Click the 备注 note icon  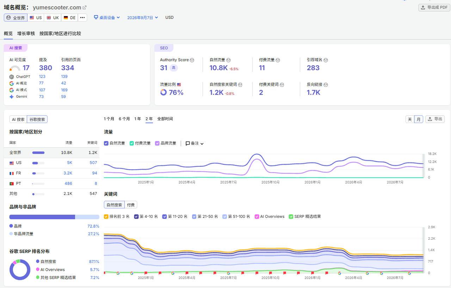pos(188,143)
